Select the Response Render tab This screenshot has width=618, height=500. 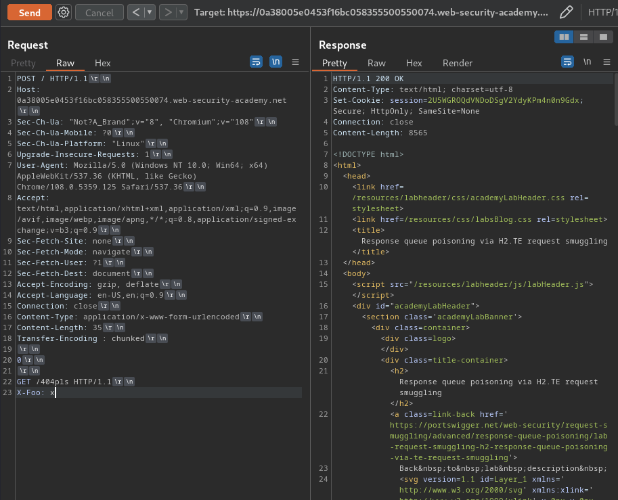point(457,63)
